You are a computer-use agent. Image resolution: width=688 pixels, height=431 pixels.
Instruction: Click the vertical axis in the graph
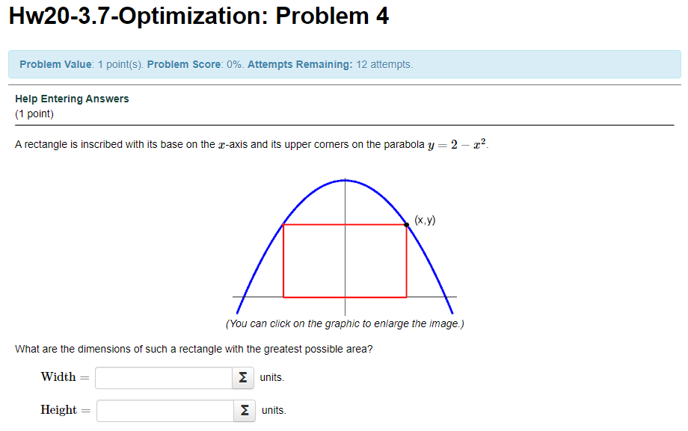[344, 202]
